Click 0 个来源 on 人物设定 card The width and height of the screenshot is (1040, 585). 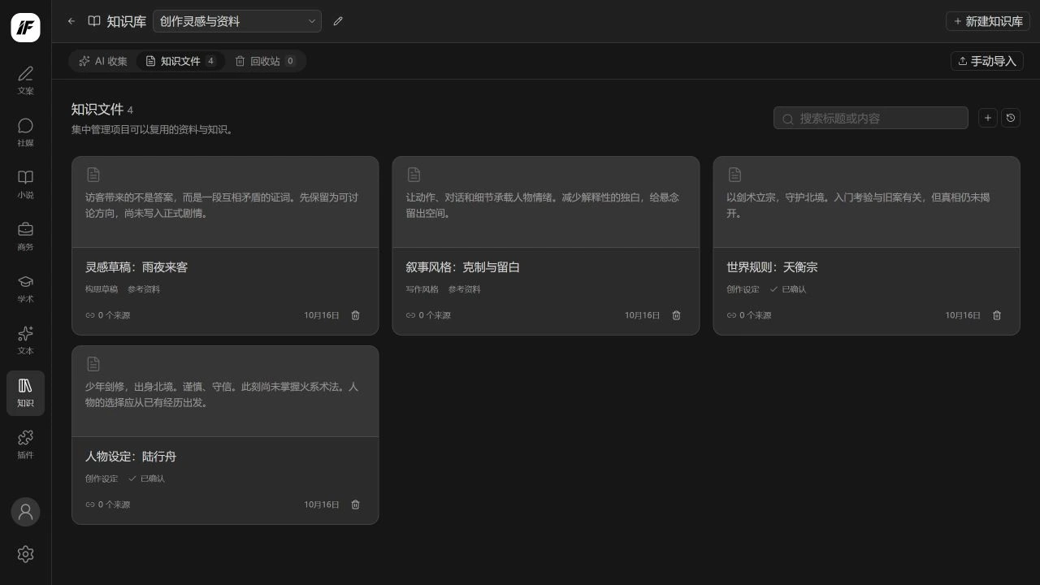(108, 505)
